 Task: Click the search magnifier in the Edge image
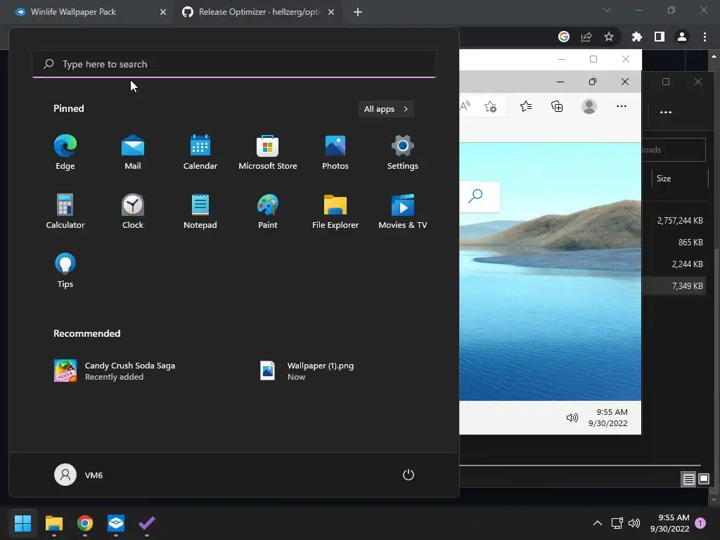[x=476, y=196]
